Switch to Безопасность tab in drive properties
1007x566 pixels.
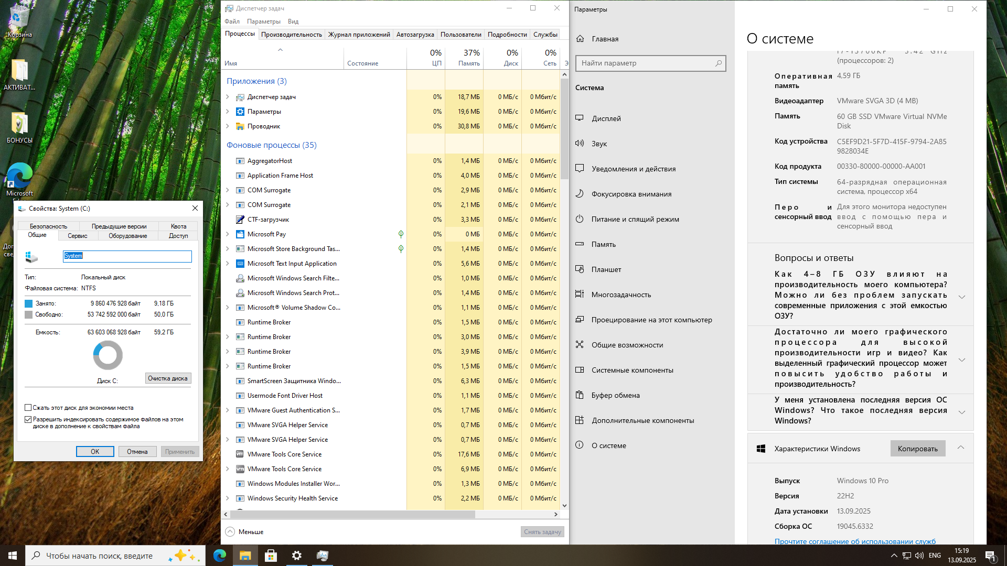pos(48,226)
